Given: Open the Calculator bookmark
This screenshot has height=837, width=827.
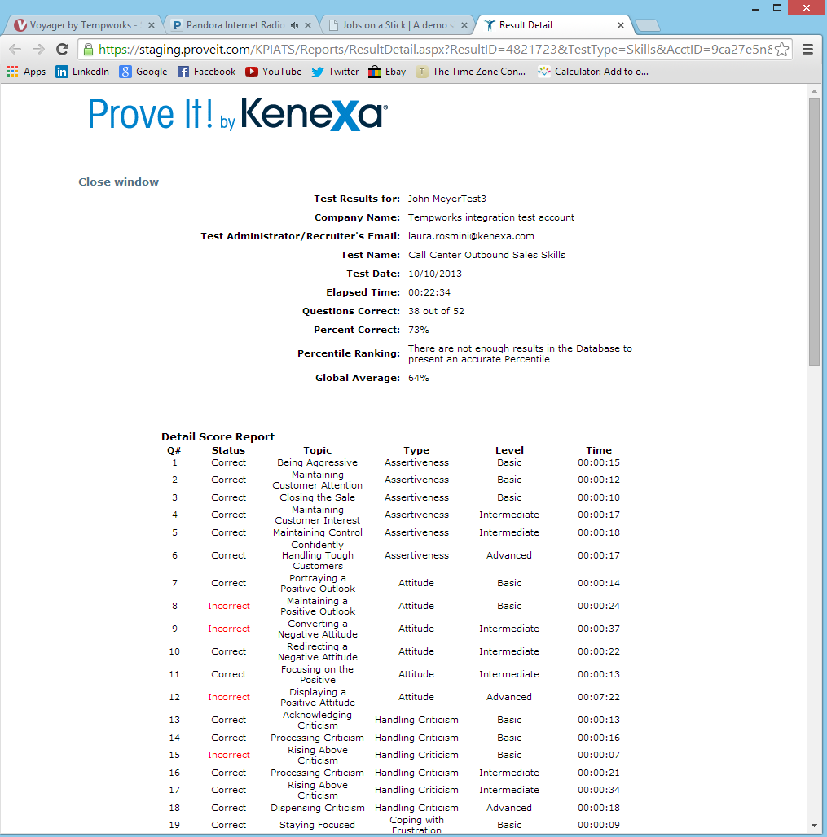Looking at the screenshot, I should [593, 72].
